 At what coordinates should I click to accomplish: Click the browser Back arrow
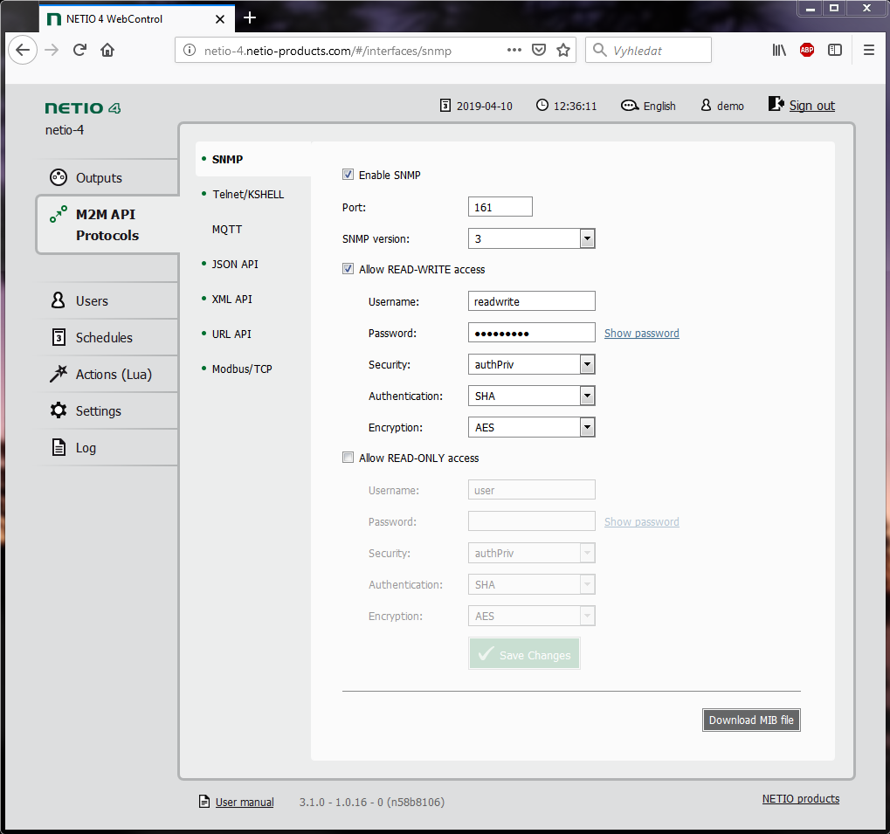click(23, 50)
